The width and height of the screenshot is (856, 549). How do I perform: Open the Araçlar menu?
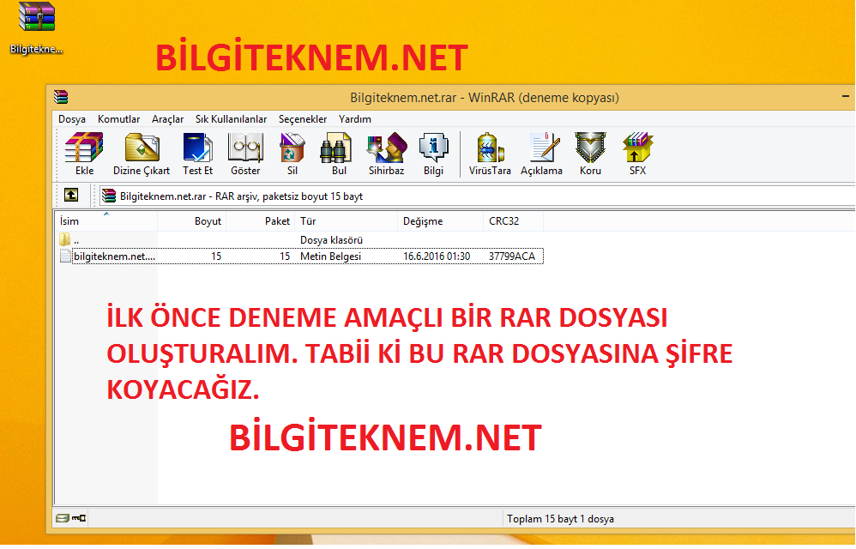click(167, 119)
